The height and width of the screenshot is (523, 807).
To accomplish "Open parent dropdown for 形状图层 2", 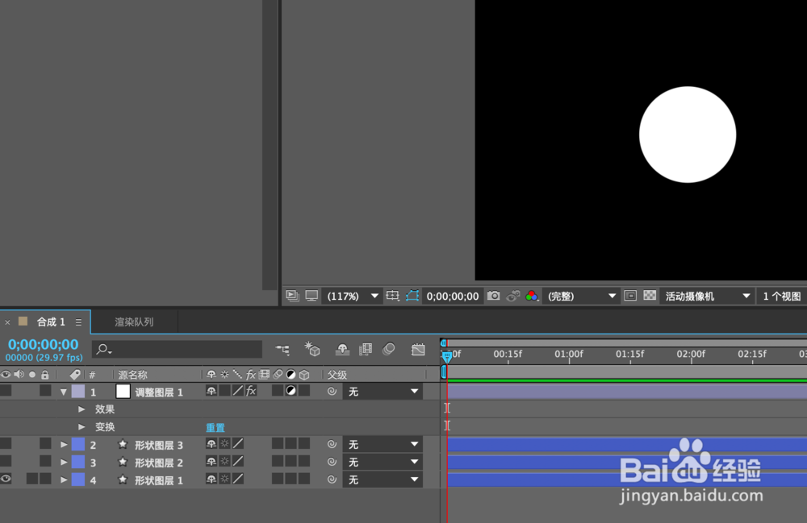I will [x=383, y=462].
